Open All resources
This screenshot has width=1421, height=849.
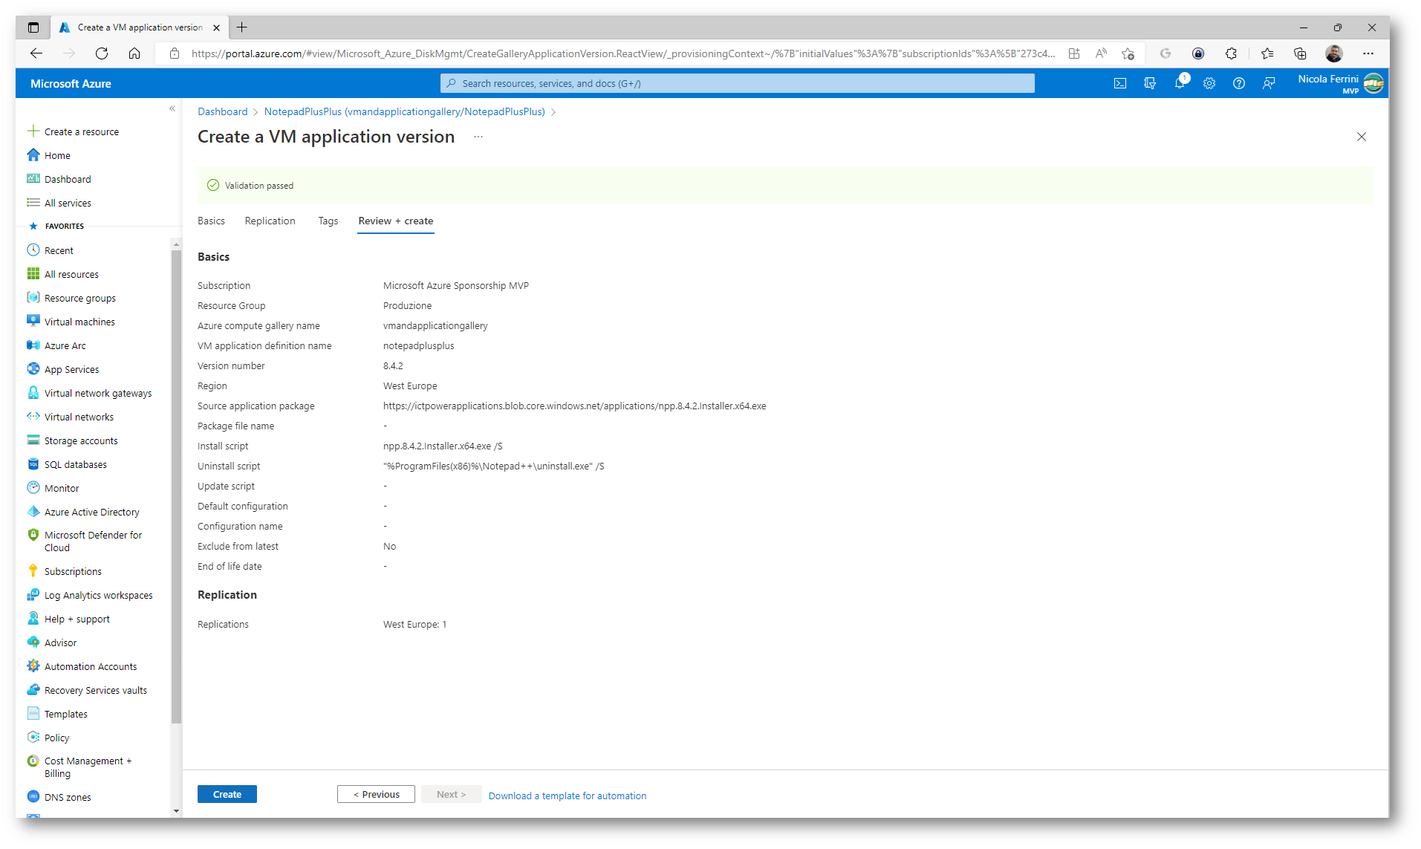tap(71, 274)
